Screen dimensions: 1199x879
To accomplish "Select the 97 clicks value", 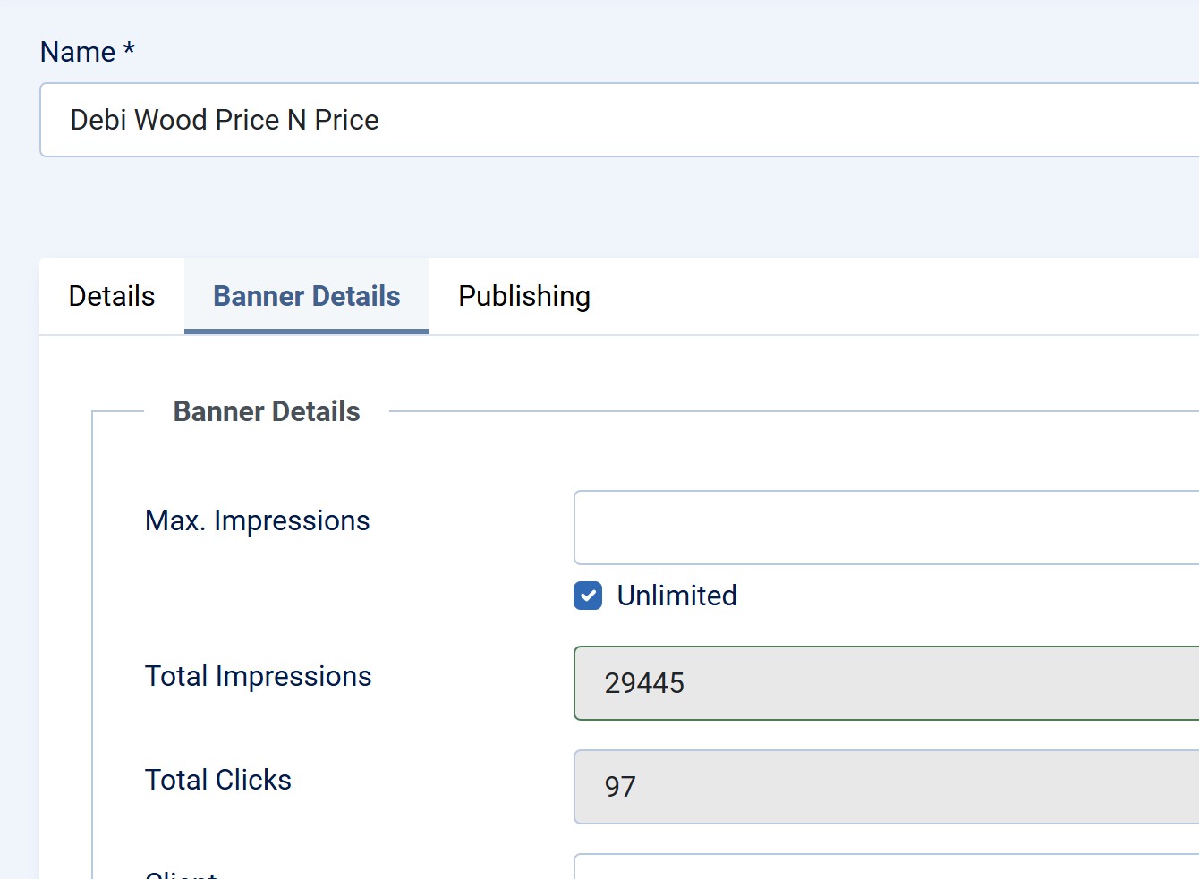I will pos(620,787).
